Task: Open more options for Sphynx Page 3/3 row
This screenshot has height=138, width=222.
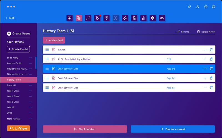Action: click(x=205, y=87)
